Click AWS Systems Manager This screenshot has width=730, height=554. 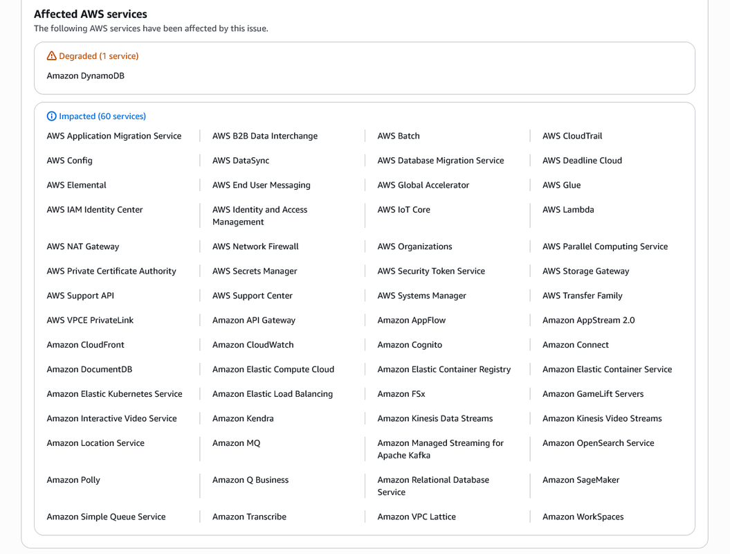tap(422, 296)
